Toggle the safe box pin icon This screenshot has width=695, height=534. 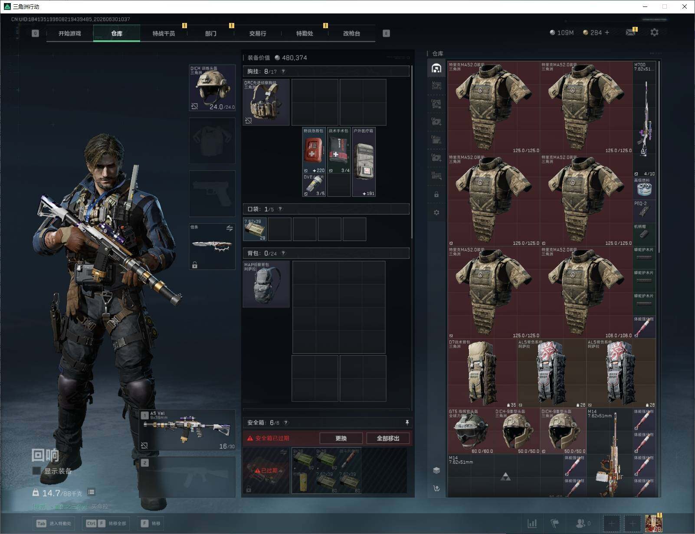tap(407, 423)
